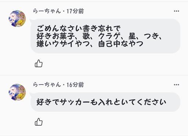Click line starting with 好きお菓子
The width and height of the screenshot is (188, 136).
(x=99, y=36)
